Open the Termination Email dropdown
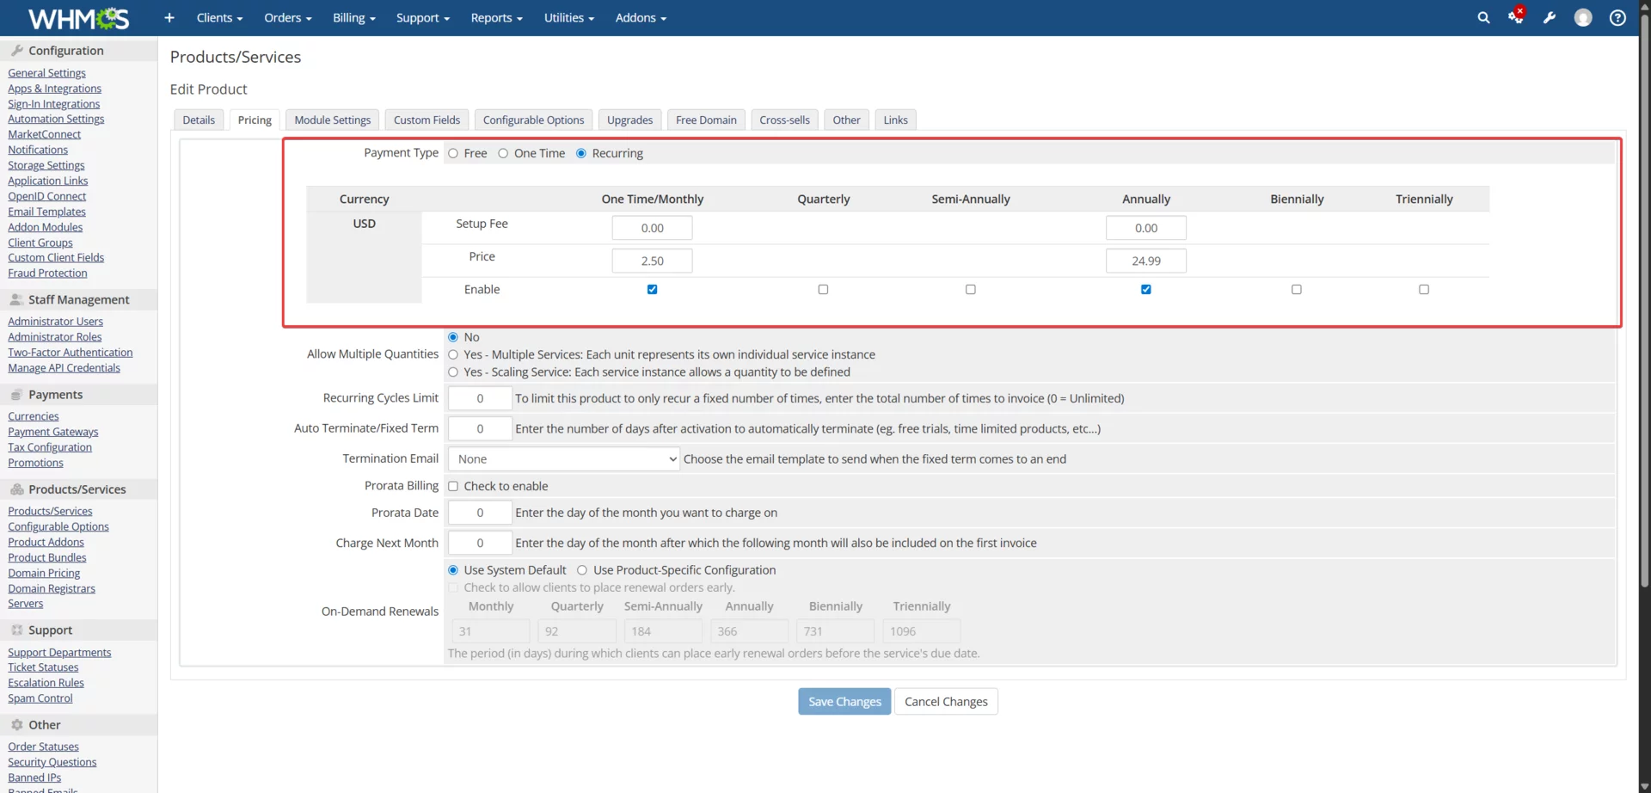The height and width of the screenshot is (793, 1651). (562, 458)
